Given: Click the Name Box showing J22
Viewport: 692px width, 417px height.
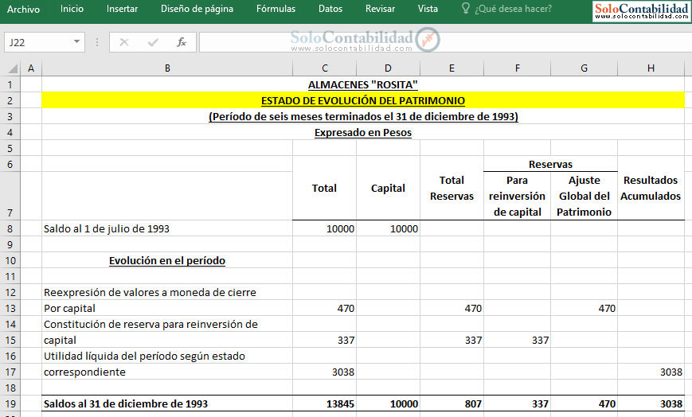Looking at the screenshot, I should 37,42.
